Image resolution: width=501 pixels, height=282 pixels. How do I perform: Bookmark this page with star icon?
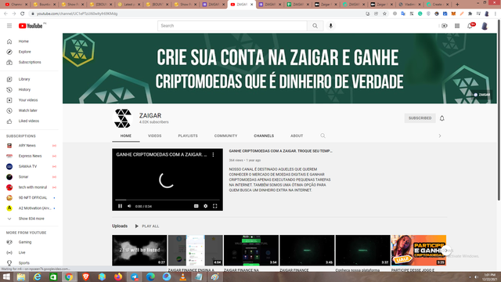[384, 14]
